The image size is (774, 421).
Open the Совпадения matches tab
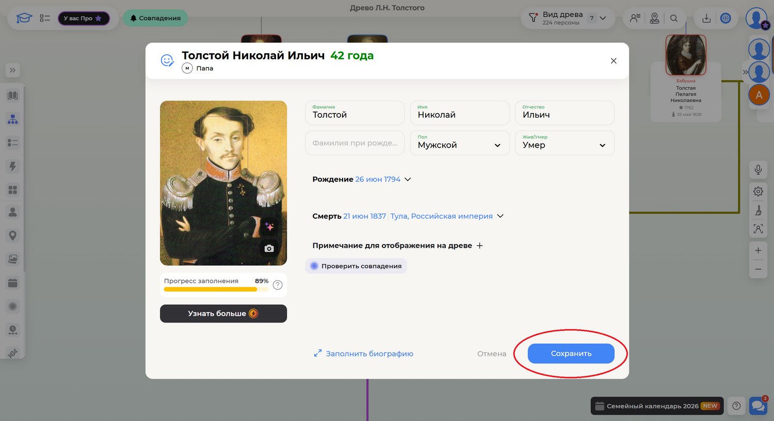155,18
